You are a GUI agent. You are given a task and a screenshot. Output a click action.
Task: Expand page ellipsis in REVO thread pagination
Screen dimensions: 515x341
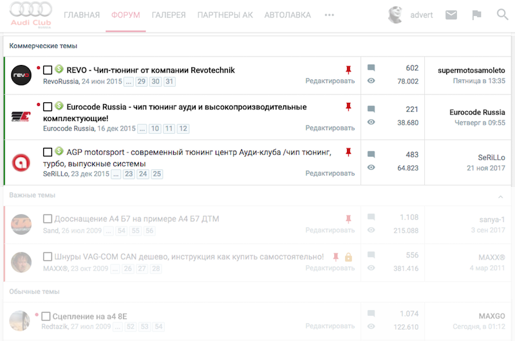128,82
